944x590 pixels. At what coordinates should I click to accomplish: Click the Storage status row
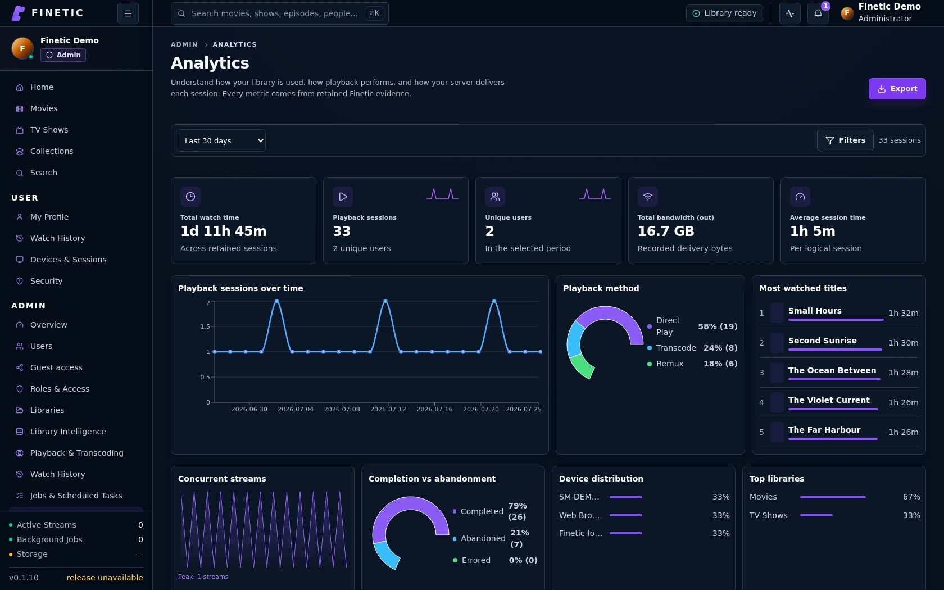[76, 554]
